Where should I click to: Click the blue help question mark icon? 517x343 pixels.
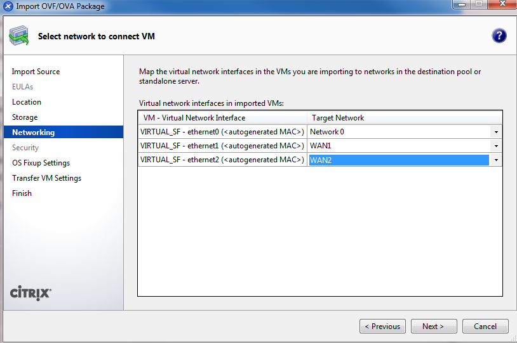click(x=499, y=36)
